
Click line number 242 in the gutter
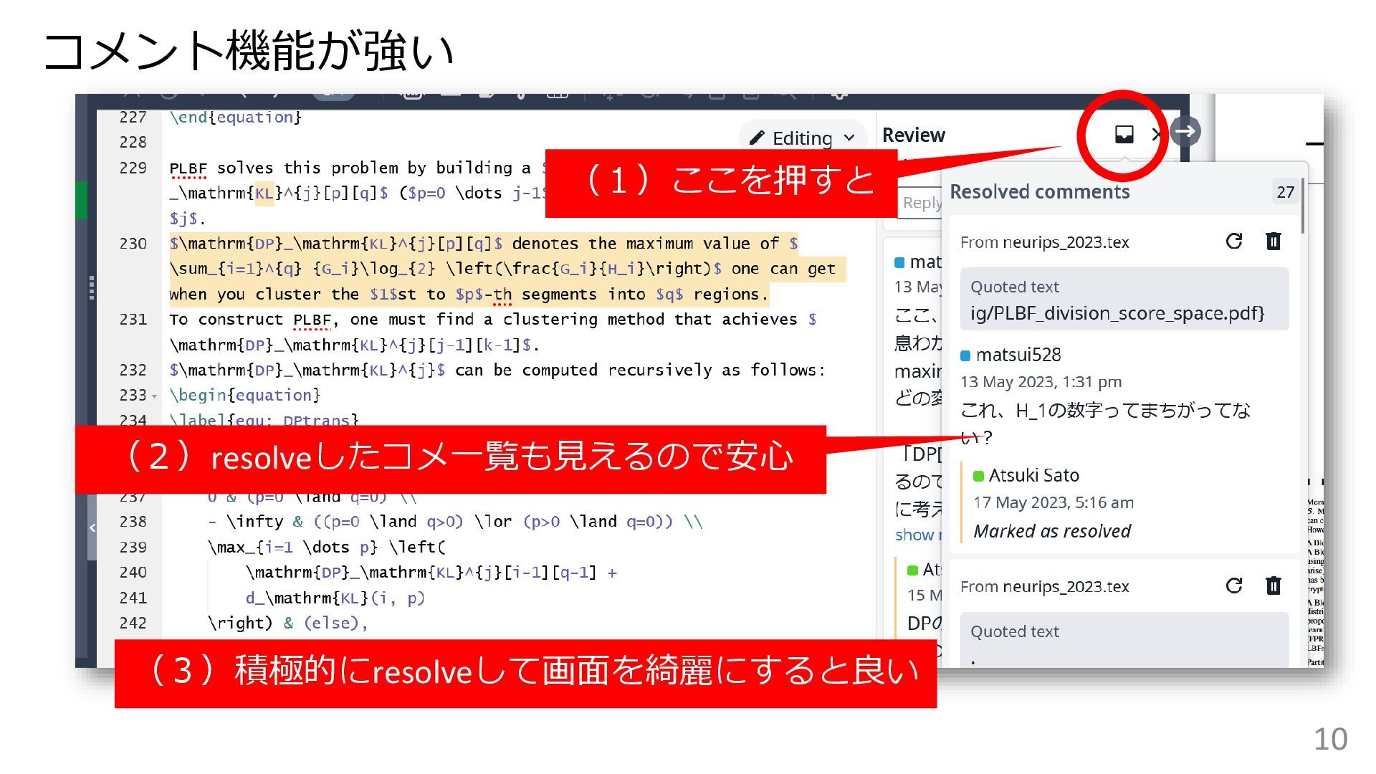(133, 623)
